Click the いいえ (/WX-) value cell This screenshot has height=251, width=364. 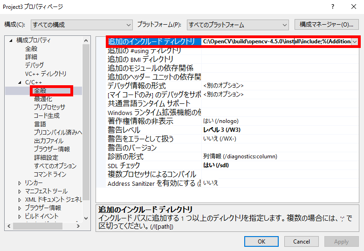(x=220, y=139)
